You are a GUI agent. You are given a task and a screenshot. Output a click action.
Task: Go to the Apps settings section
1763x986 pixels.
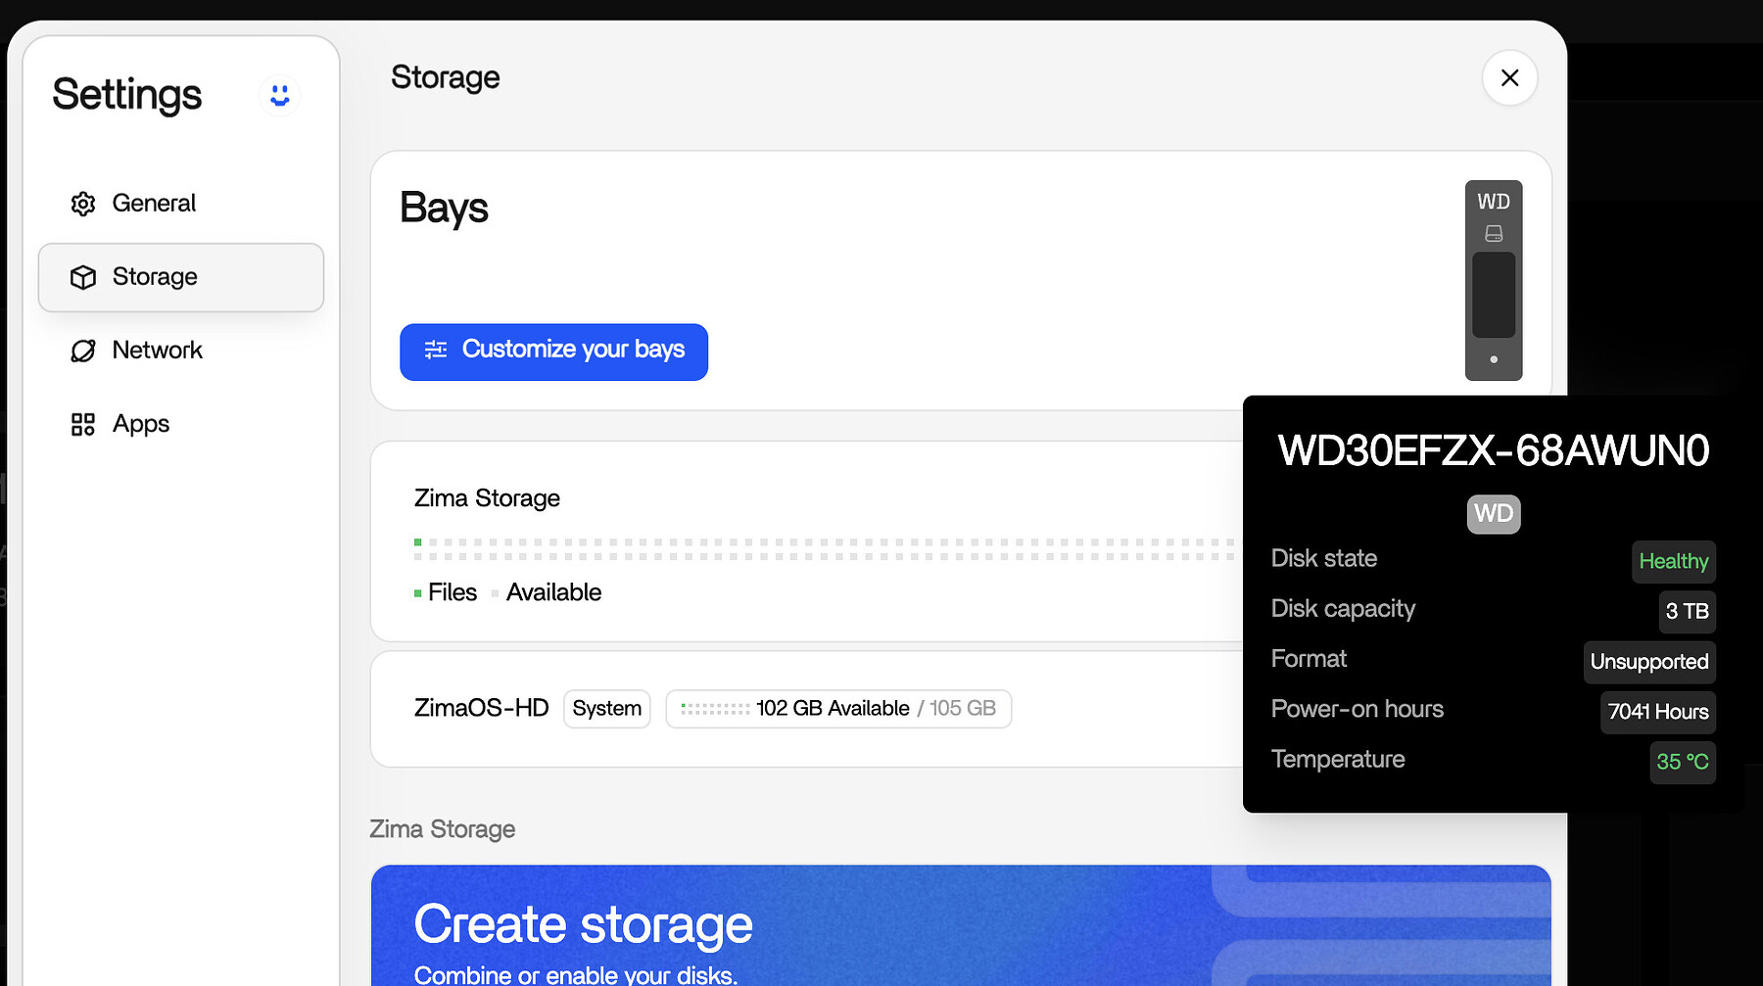pyautogui.click(x=181, y=424)
